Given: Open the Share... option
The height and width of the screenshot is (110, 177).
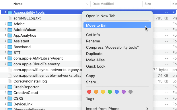Looking at the screenshot, I should pyautogui.click(x=92, y=82).
